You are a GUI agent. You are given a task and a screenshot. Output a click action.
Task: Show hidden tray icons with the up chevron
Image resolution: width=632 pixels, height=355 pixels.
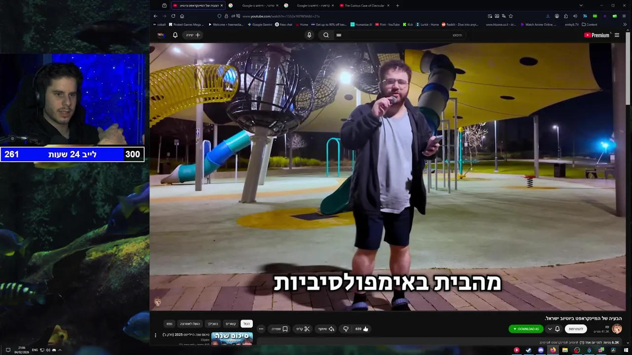(60, 350)
